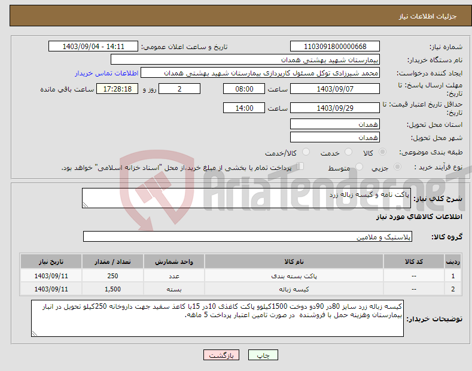Click the delivery city field همدان
Viewport: 472px width, 371px height.
click(x=335, y=137)
